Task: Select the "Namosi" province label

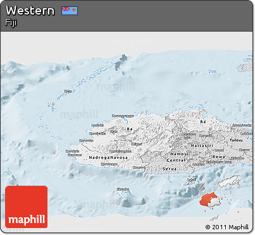Action: (x=179, y=154)
